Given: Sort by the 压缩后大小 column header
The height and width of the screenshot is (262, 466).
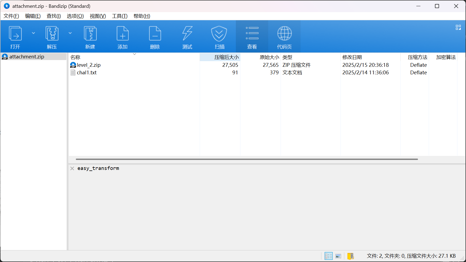Looking at the screenshot, I should pyautogui.click(x=220, y=57).
